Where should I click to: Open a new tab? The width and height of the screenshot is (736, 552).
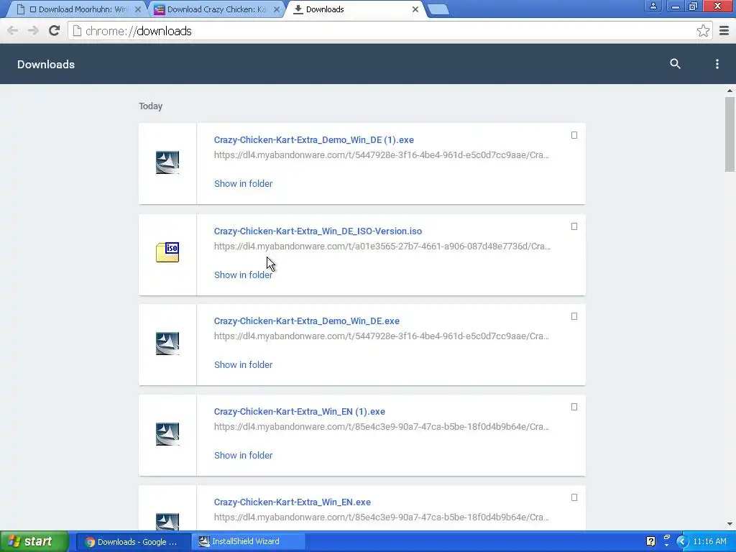[x=439, y=9]
